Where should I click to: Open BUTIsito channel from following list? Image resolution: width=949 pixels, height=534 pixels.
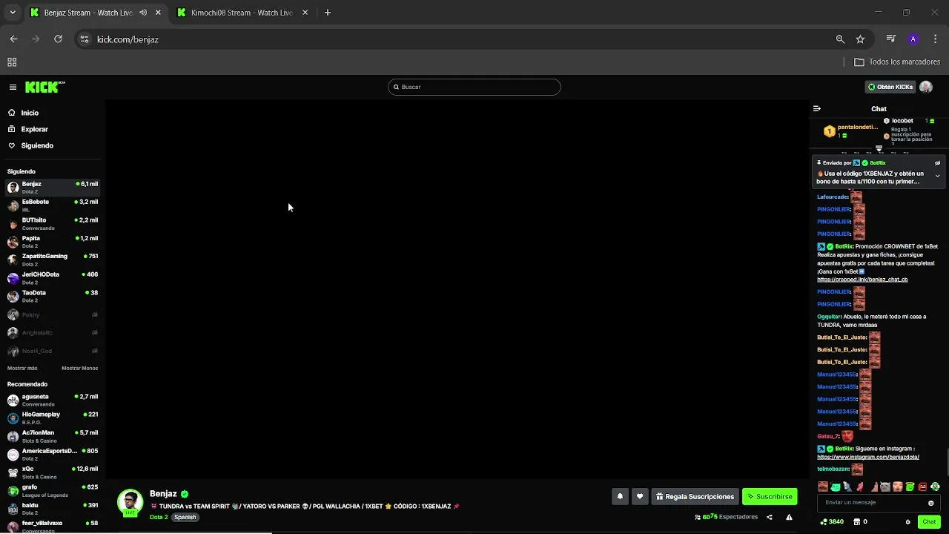(52, 224)
